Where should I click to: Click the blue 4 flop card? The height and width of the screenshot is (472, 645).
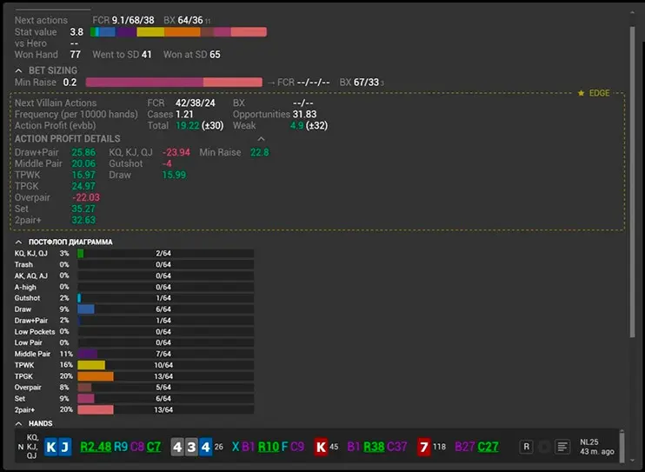(205, 447)
